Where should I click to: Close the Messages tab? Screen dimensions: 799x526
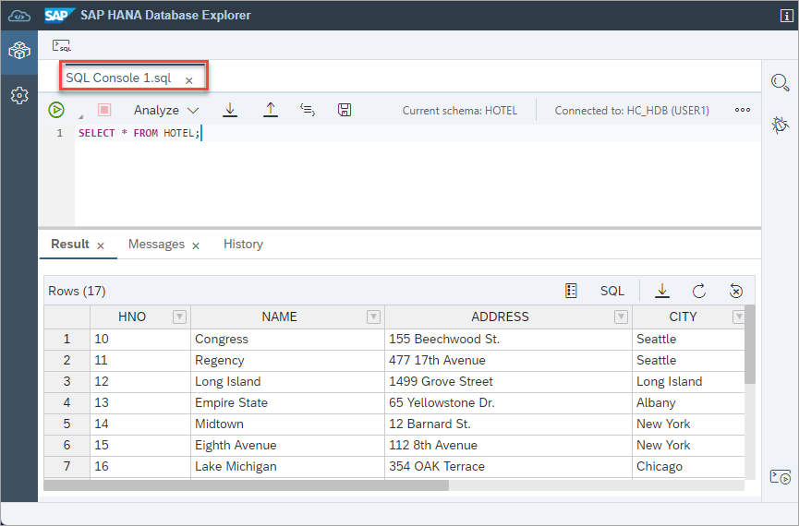[196, 246]
